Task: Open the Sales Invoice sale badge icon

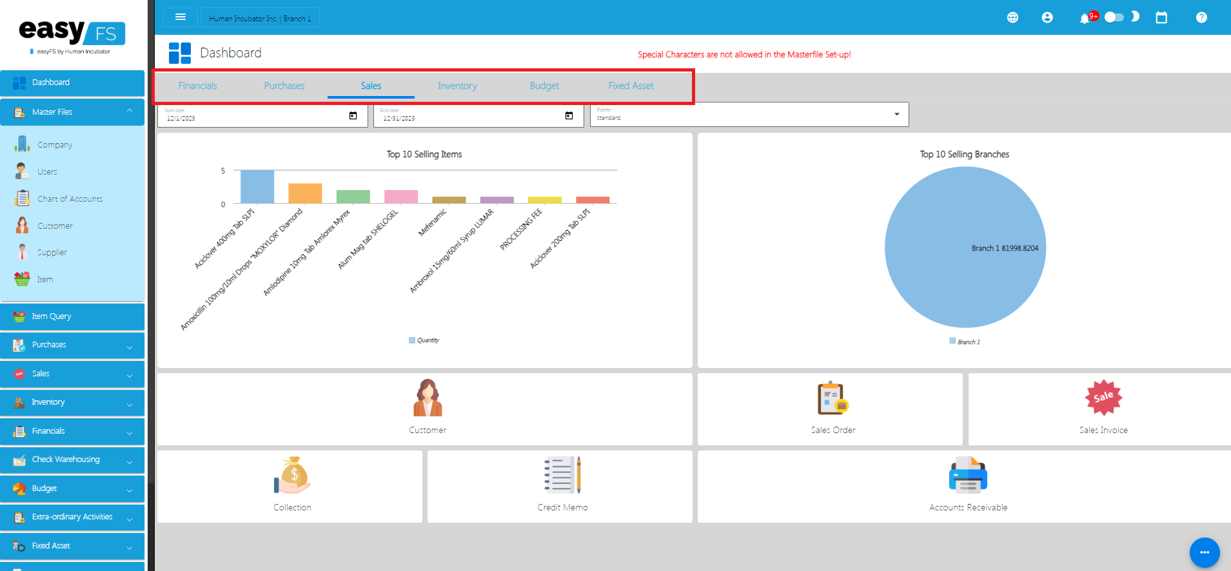Action: 1103,398
